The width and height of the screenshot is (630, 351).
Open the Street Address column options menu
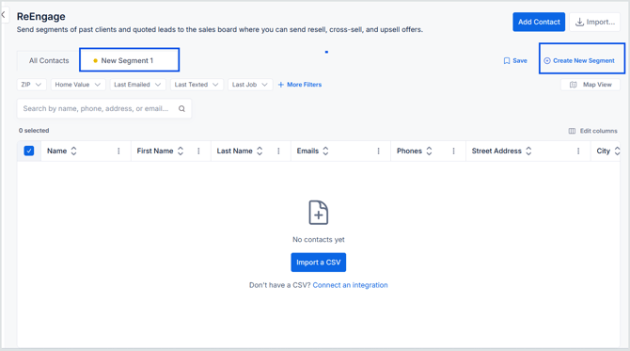578,151
